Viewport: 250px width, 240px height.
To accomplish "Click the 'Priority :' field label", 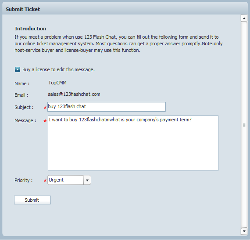I will click(x=24, y=180).
